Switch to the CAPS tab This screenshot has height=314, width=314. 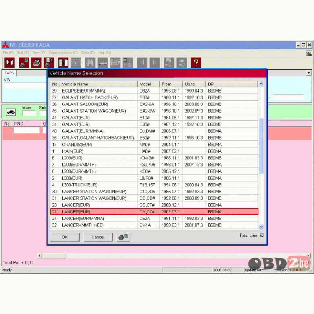(x=9, y=73)
